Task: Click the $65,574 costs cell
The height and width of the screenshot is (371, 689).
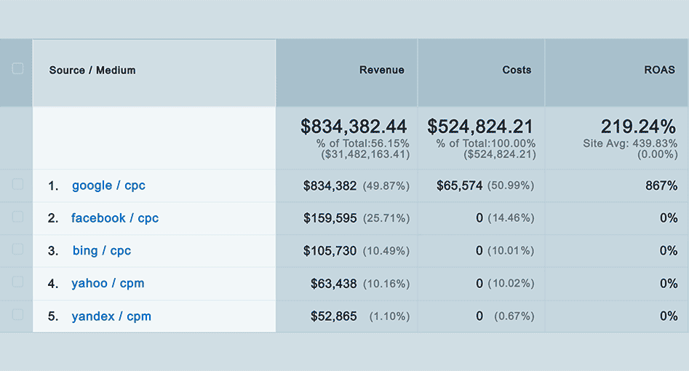Action: (459, 186)
